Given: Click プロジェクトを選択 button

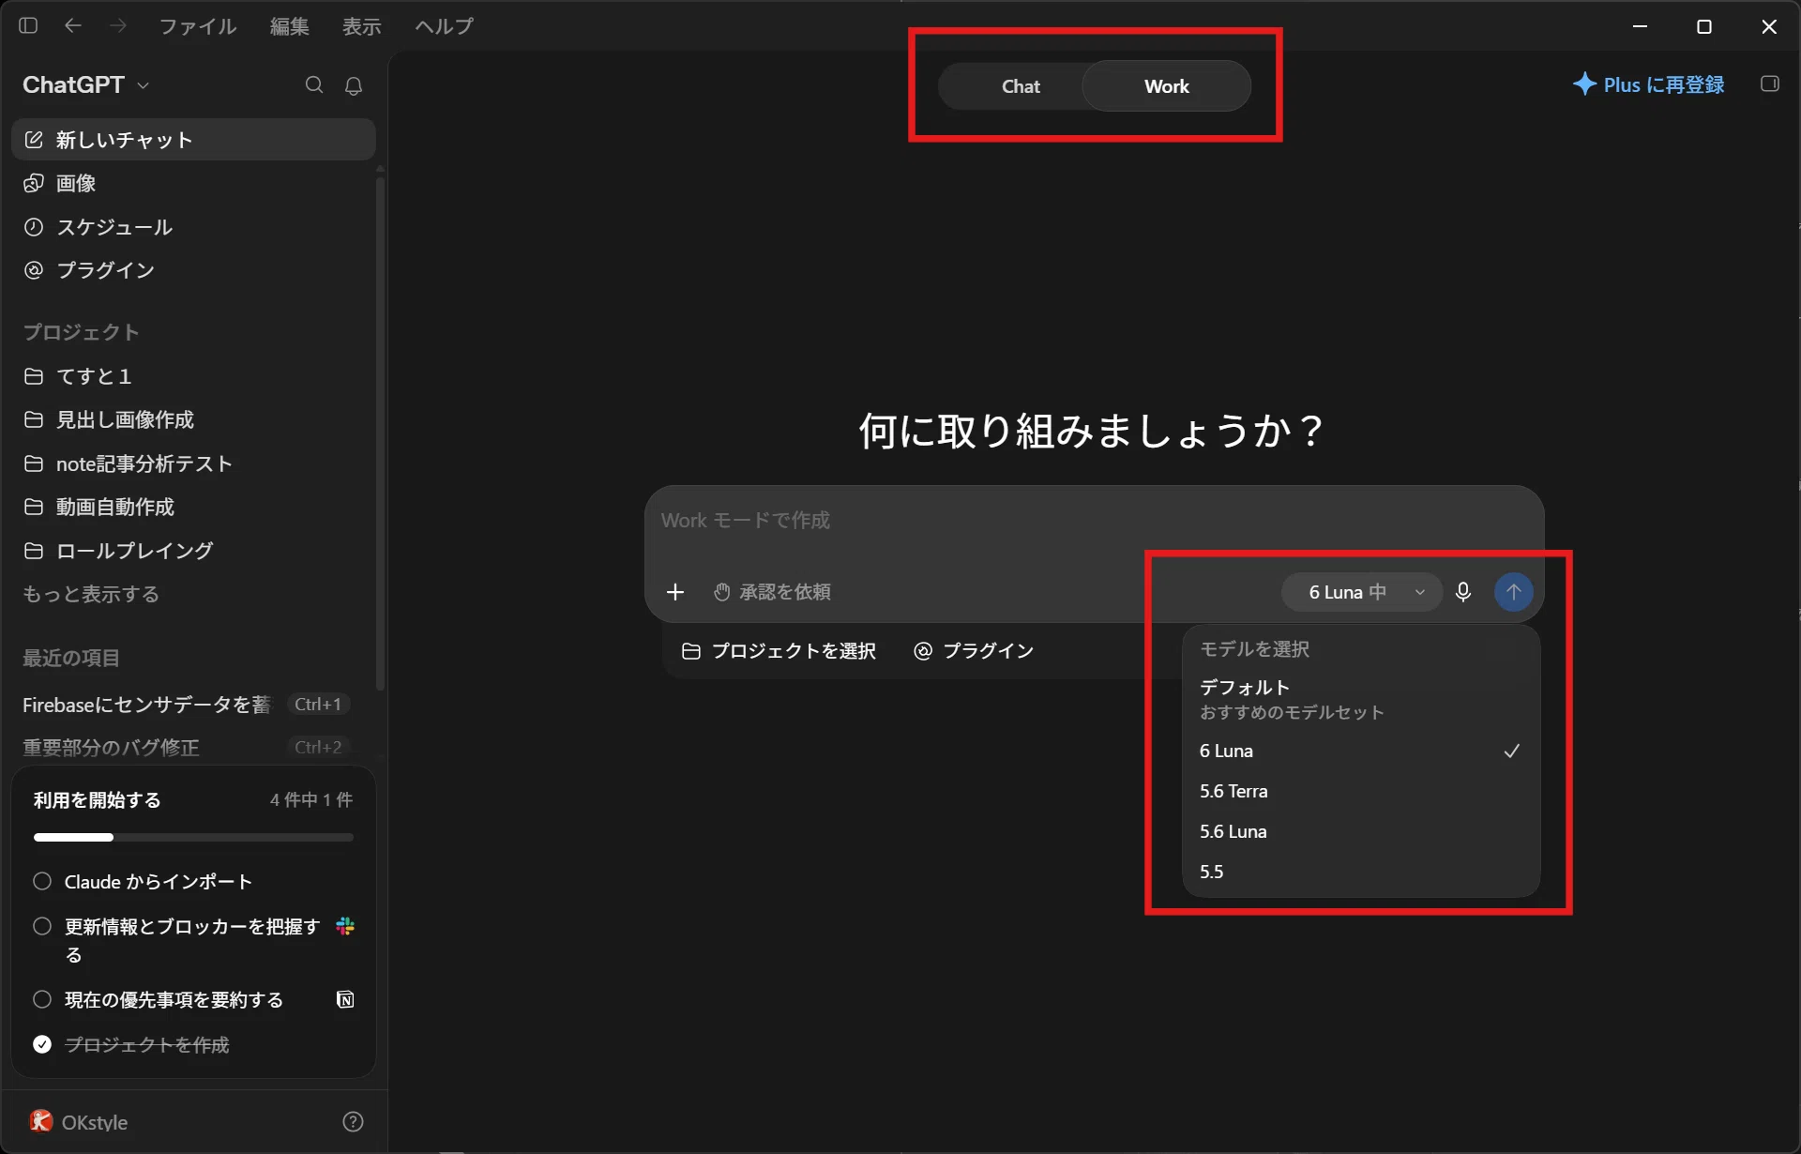Looking at the screenshot, I should pos(779,651).
